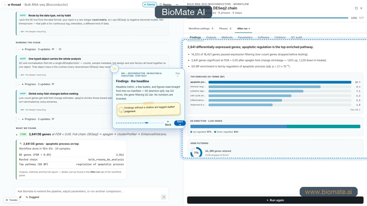
Task: Open the more options ellipsis menu
Action: (x=177, y=5)
